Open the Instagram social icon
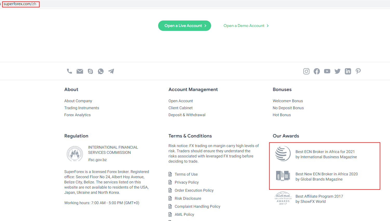The width and height of the screenshot is (390, 221). tap(306, 71)
